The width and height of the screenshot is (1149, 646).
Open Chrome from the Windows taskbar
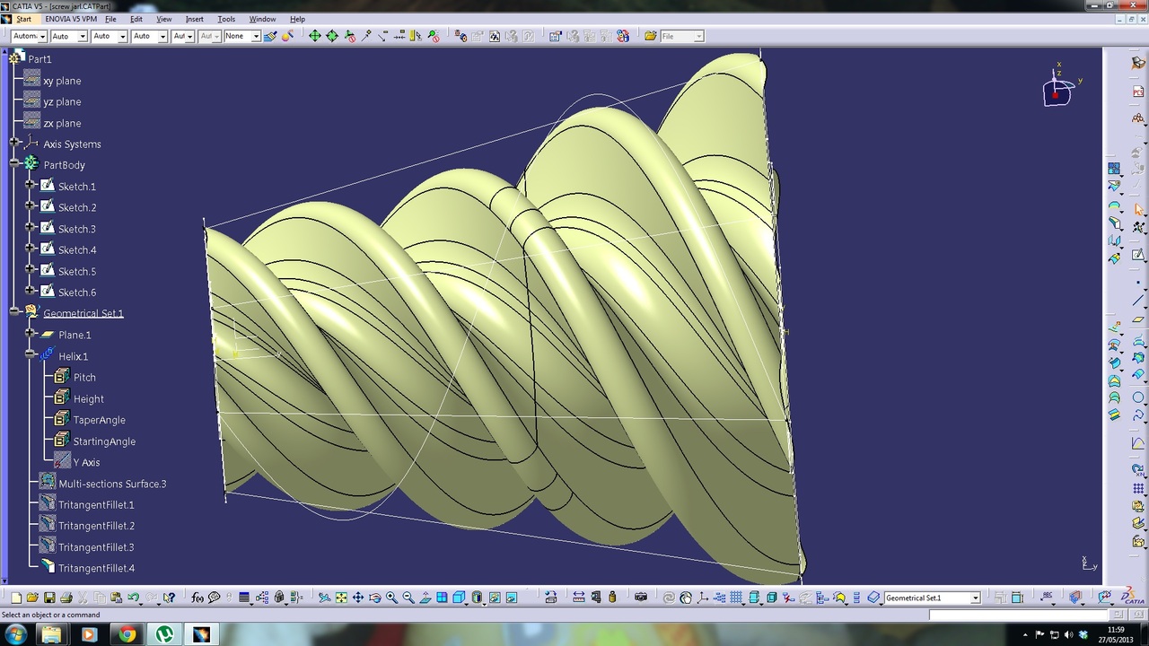pos(127,634)
